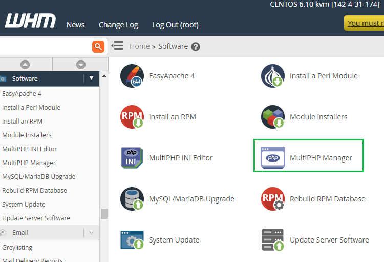Click the Update Server Software server icon

(273, 239)
